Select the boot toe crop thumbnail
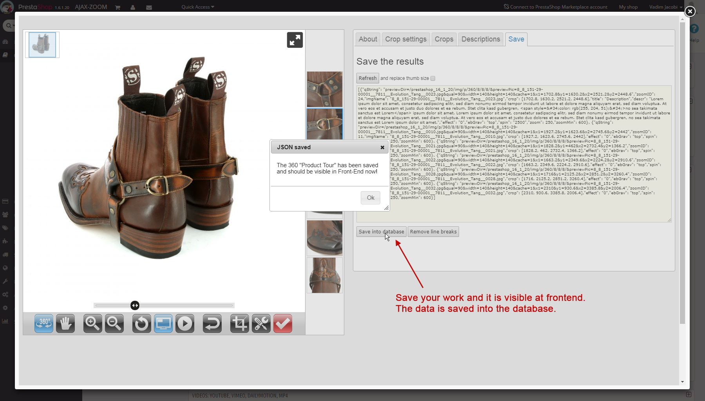Screen dimensions: 705x401 324,238
